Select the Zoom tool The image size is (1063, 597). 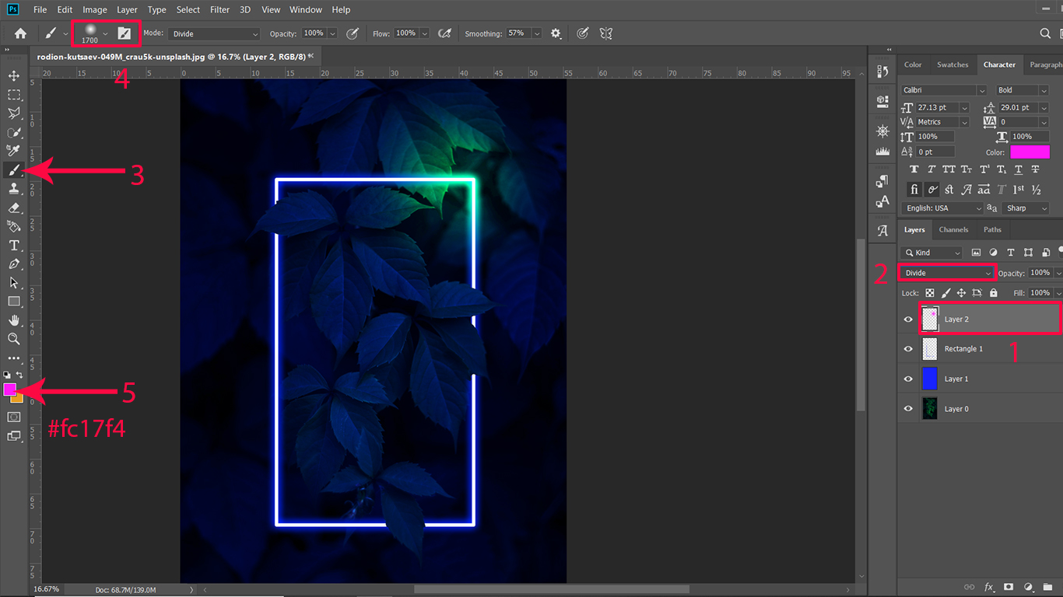[x=14, y=339]
